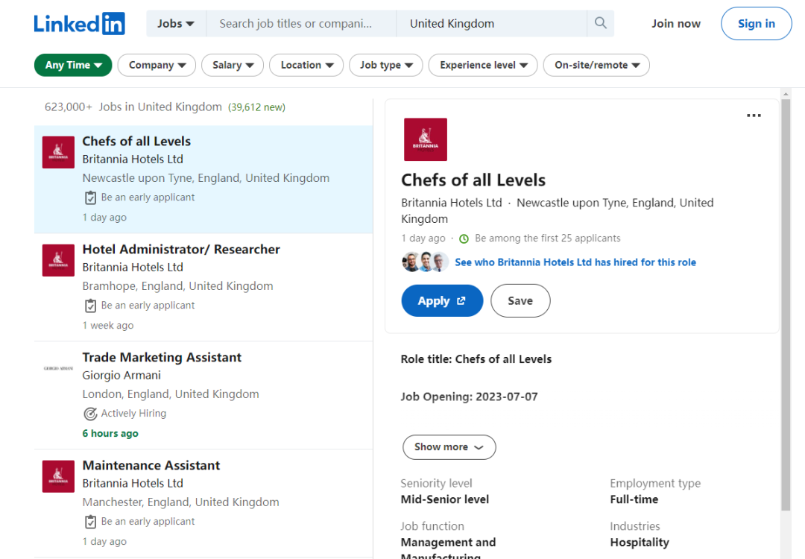
Task: Save the Chefs of all Levels job
Action: click(x=520, y=301)
